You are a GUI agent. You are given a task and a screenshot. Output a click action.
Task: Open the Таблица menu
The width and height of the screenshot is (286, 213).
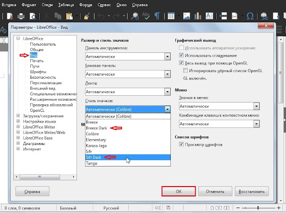(66, 5)
